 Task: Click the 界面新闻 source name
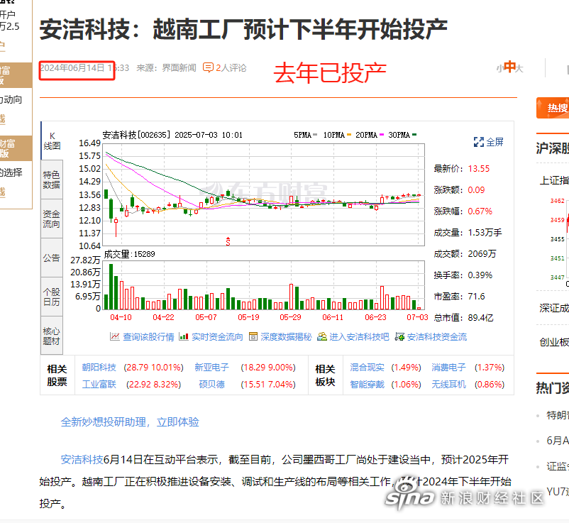click(x=179, y=68)
